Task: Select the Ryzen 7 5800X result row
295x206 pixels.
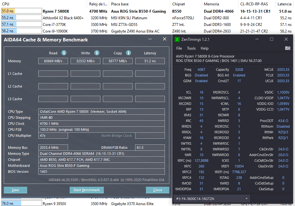Action: click(147, 11)
